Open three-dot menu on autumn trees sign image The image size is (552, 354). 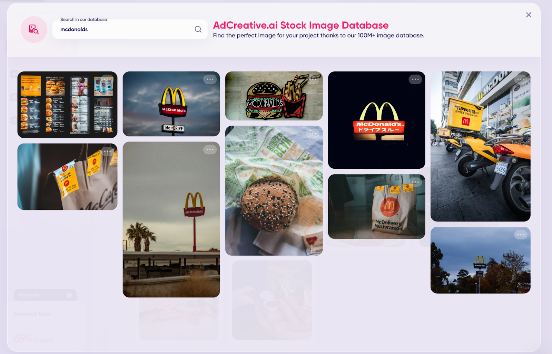(520, 235)
